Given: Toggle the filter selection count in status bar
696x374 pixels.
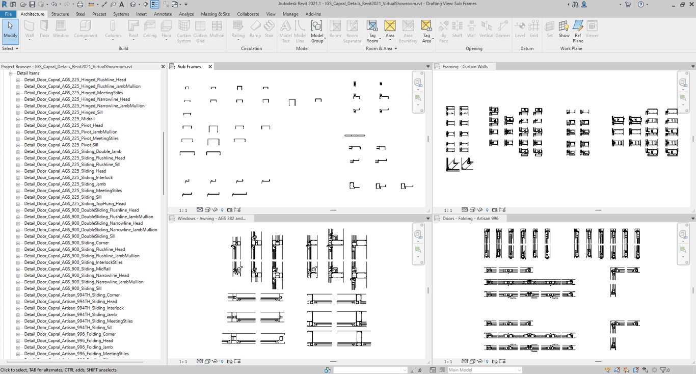Looking at the screenshot, I should [x=664, y=370].
